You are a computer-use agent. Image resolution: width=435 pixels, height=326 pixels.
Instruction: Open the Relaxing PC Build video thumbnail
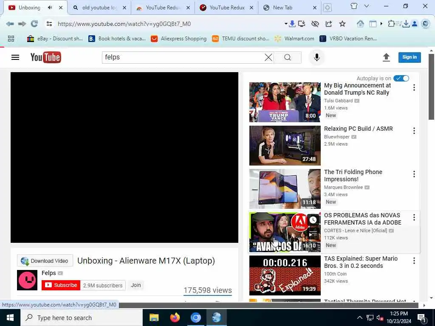[285, 146]
